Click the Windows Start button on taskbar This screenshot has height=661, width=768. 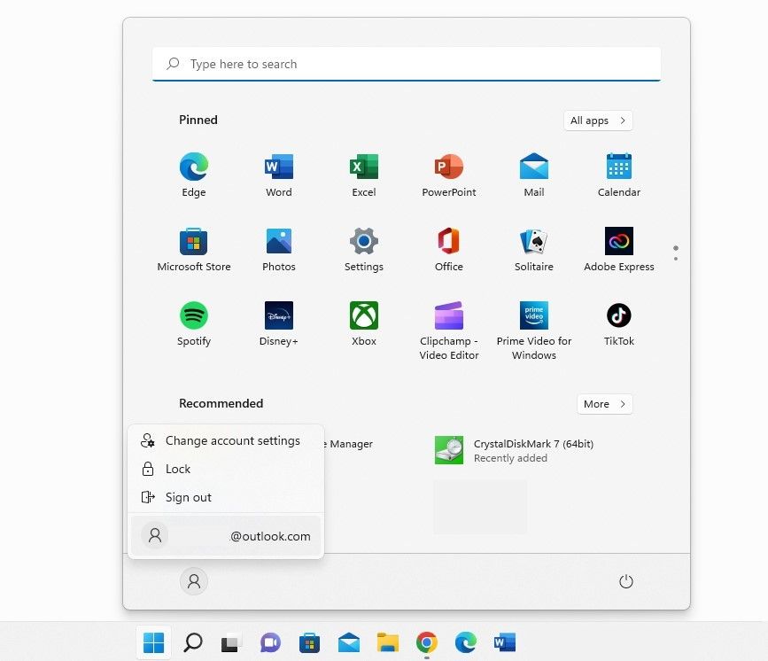coord(154,642)
